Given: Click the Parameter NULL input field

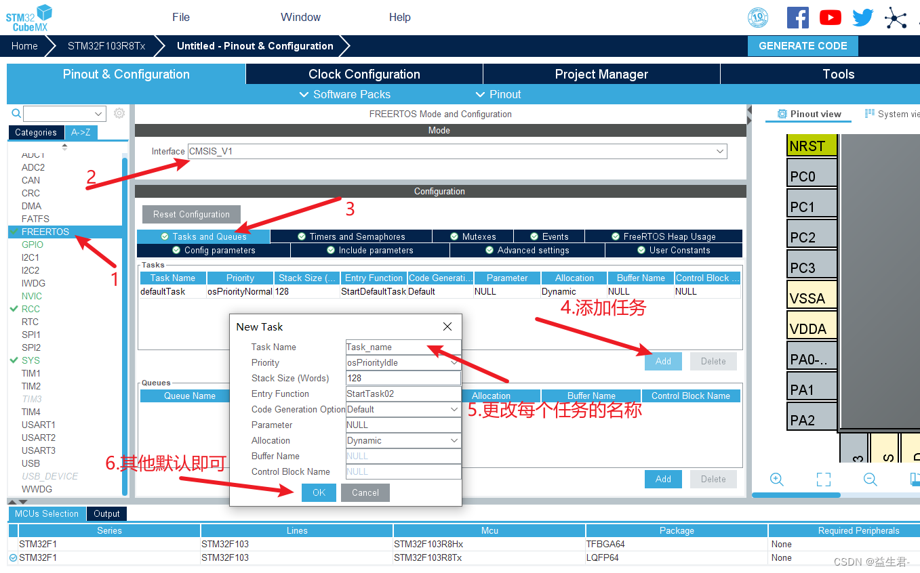Looking at the screenshot, I should tap(403, 425).
